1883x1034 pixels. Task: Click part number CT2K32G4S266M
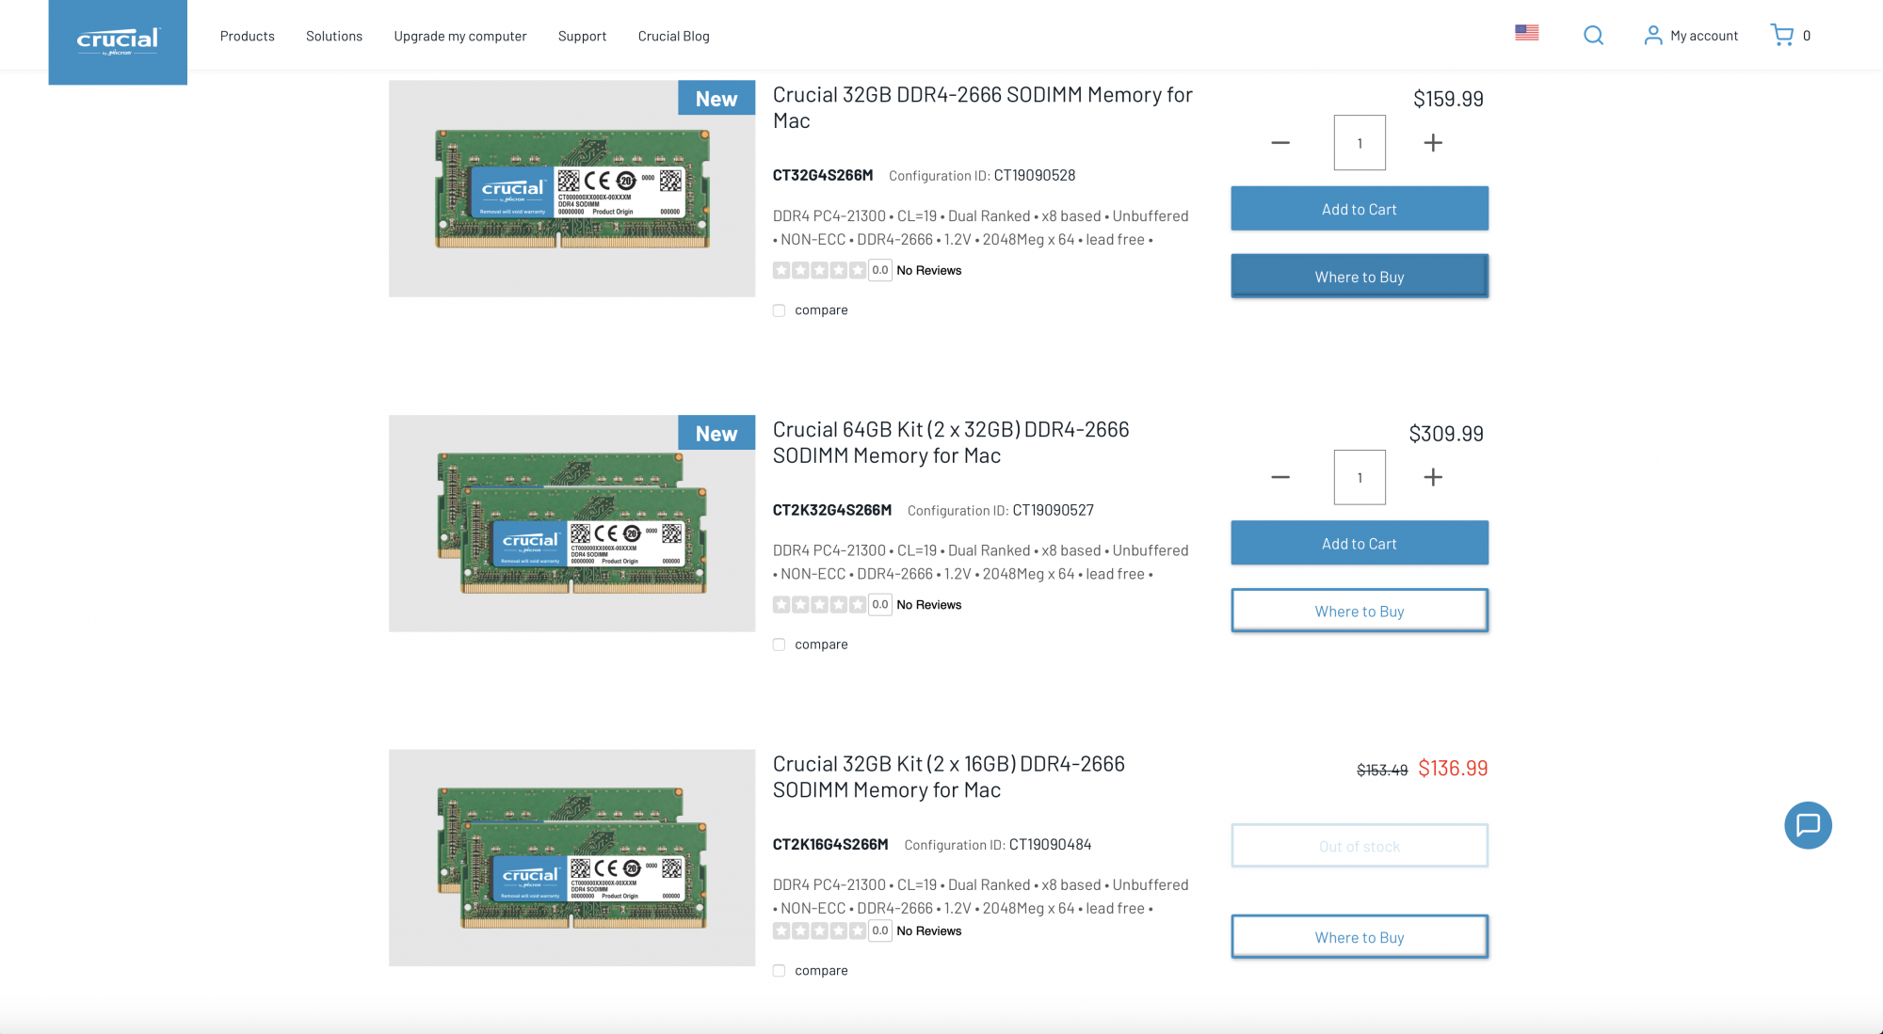[832, 510]
